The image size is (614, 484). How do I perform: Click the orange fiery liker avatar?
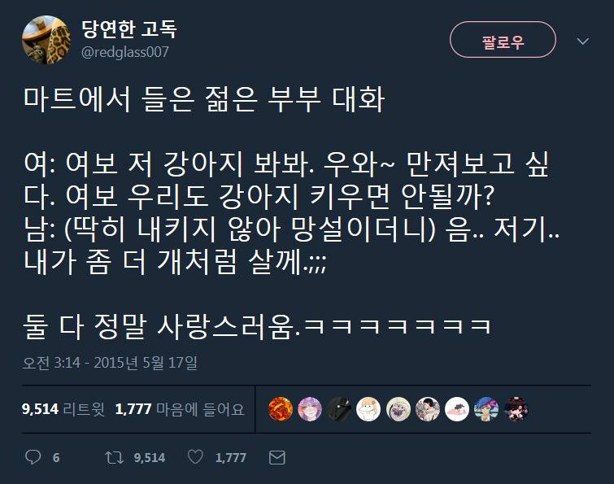(280, 409)
